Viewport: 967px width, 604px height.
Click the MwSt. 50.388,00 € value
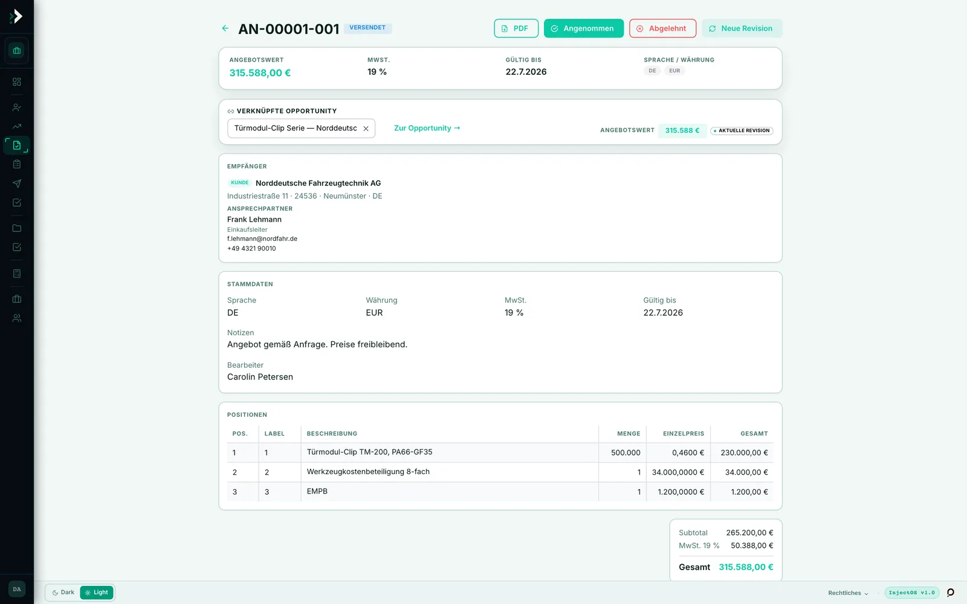pyautogui.click(x=752, y=545)
